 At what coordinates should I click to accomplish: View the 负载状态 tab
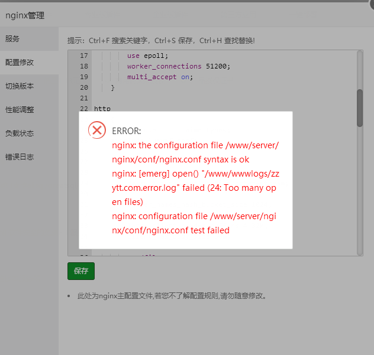[x=29, y=133]
